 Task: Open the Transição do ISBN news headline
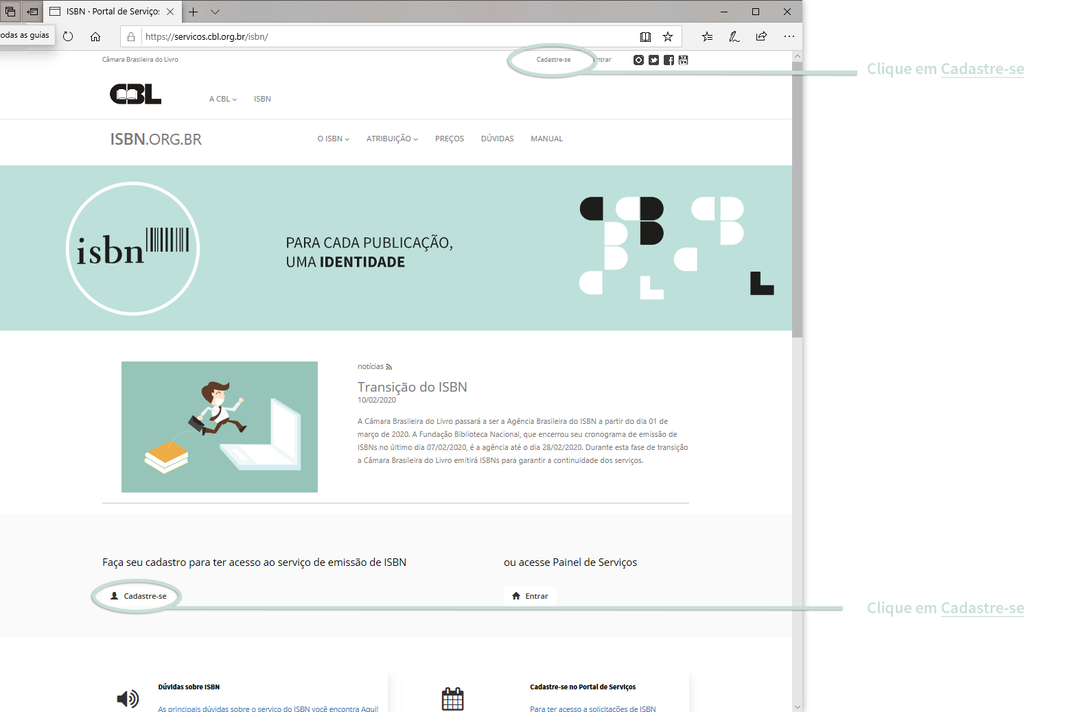coord(413,387)
